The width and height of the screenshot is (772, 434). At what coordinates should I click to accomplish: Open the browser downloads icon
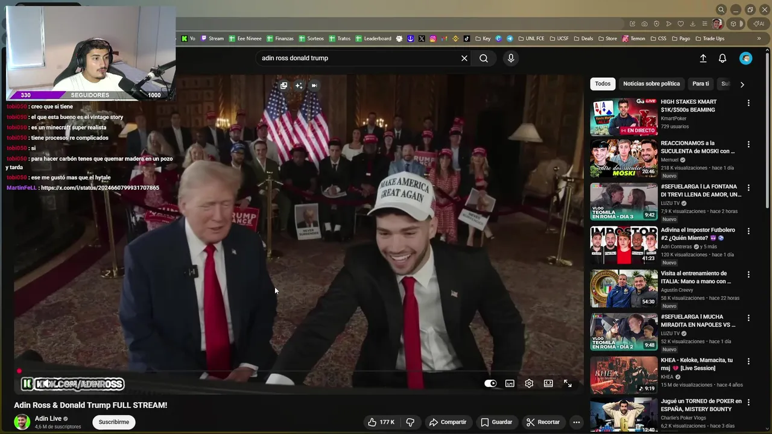click(692, 24)
